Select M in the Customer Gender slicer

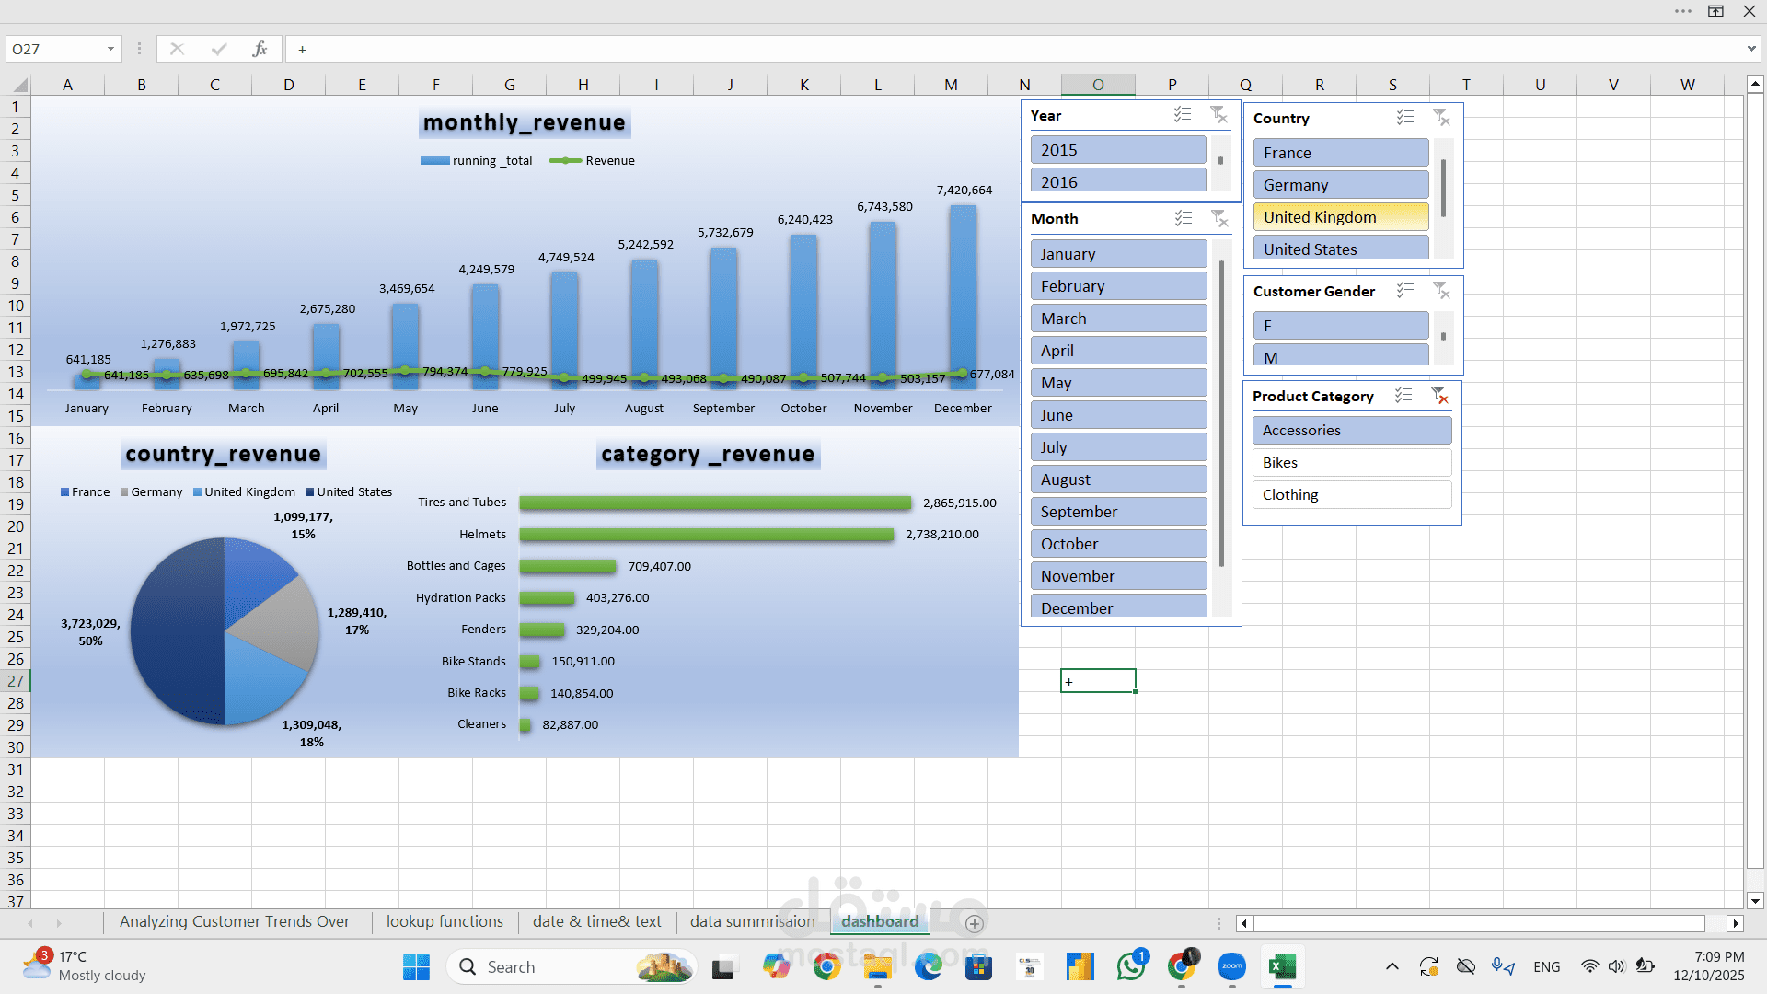pyautogui.click(x=1340, y=356)
